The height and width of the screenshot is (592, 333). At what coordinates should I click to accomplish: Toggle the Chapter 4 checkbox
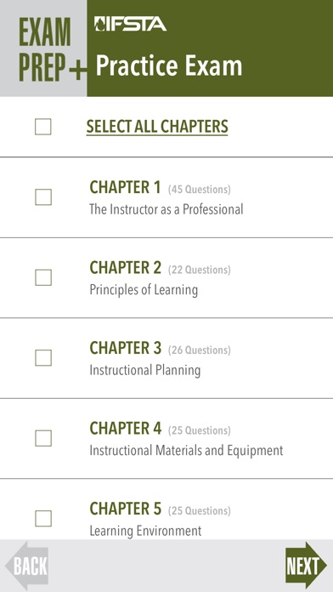(43, 438)
